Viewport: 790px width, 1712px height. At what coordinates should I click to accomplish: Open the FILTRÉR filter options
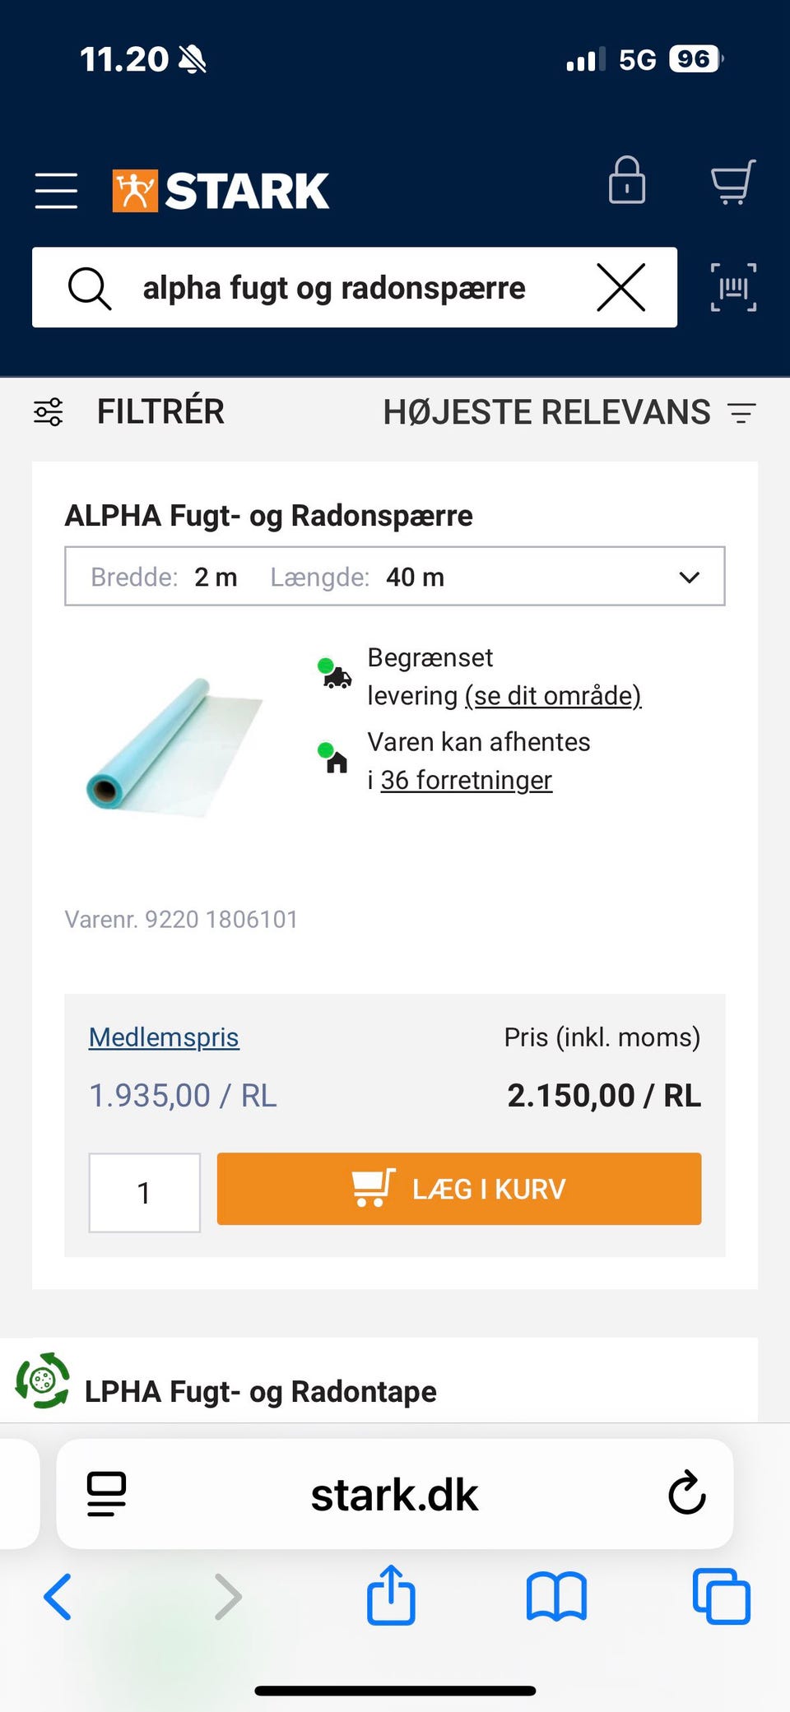[129, 411]
